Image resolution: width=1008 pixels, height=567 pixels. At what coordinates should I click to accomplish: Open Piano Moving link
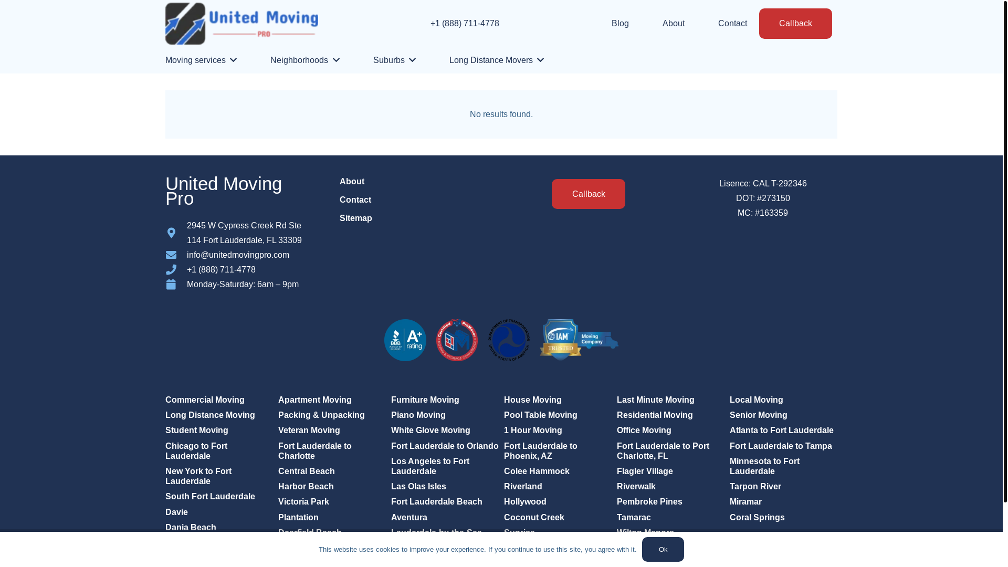point(418,415)
